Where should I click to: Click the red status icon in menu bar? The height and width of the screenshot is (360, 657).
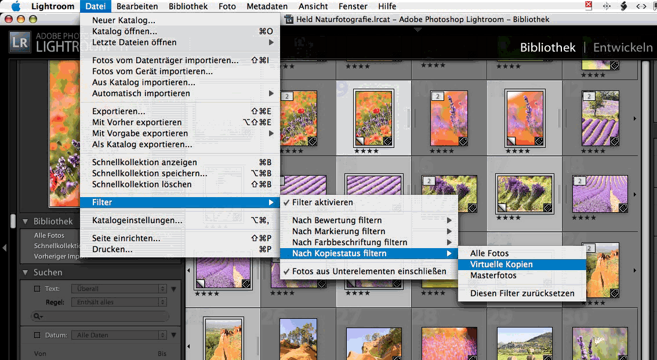coord(588,5)
